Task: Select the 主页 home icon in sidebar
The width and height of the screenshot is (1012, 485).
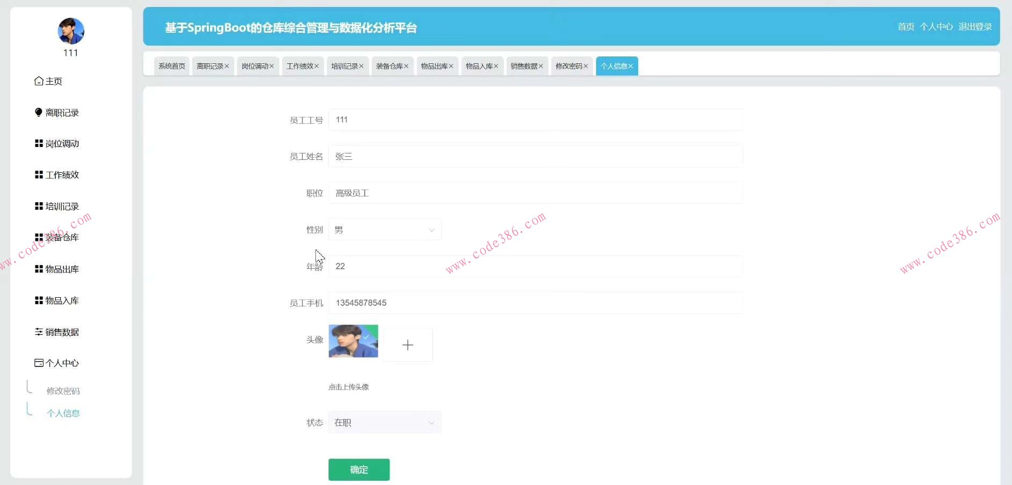Action: point(38,81)
